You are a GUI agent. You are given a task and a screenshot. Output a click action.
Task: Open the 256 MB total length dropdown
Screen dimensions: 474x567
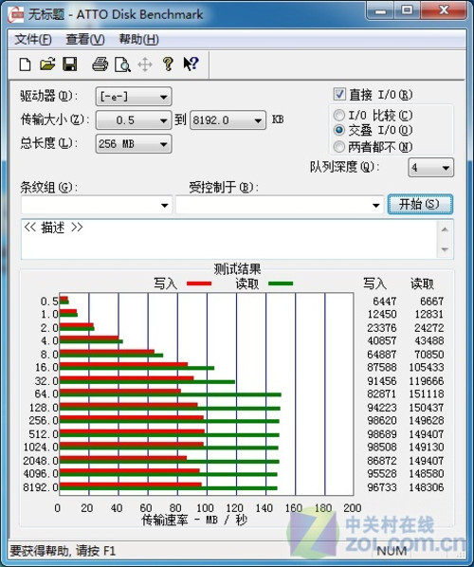pyautogui.click(x=134, y=144)
